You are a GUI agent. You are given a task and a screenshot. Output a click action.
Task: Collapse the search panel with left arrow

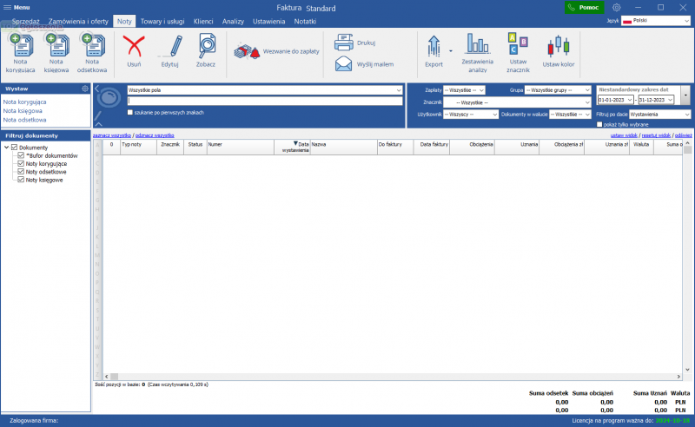pos(96,89)
